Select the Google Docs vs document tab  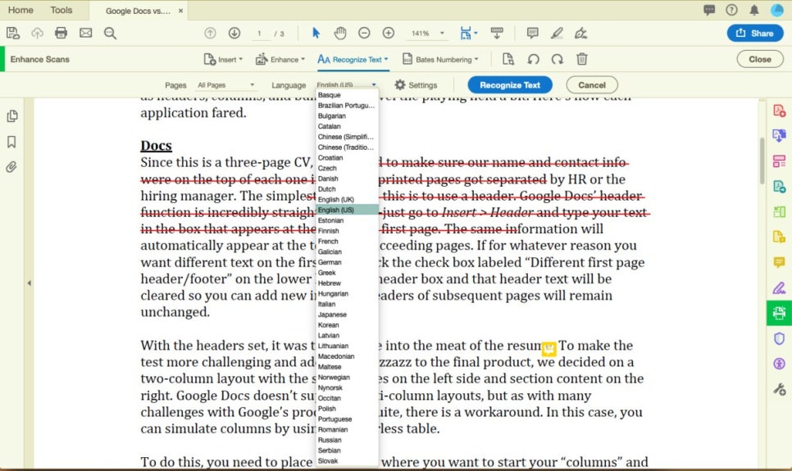click(138, 11)
